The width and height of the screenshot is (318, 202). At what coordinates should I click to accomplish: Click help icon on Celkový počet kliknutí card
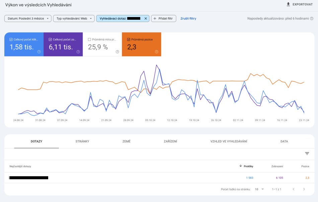[x=39, y=52]
